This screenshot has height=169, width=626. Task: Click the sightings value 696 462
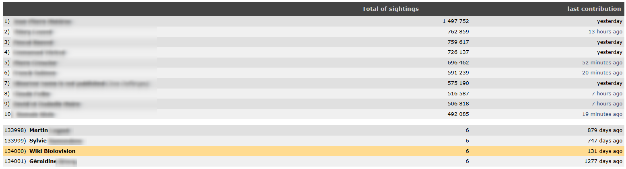point(458,63)
